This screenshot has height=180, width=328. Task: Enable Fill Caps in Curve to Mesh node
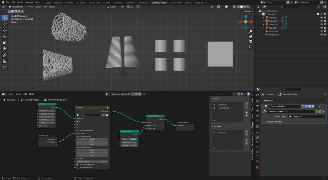pyautogui.click(x=148, y=129)
